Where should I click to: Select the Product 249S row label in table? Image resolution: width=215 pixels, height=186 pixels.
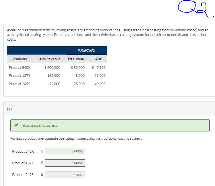pos(19,84)
